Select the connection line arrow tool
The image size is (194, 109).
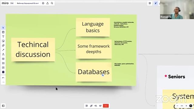pos(3,50)
